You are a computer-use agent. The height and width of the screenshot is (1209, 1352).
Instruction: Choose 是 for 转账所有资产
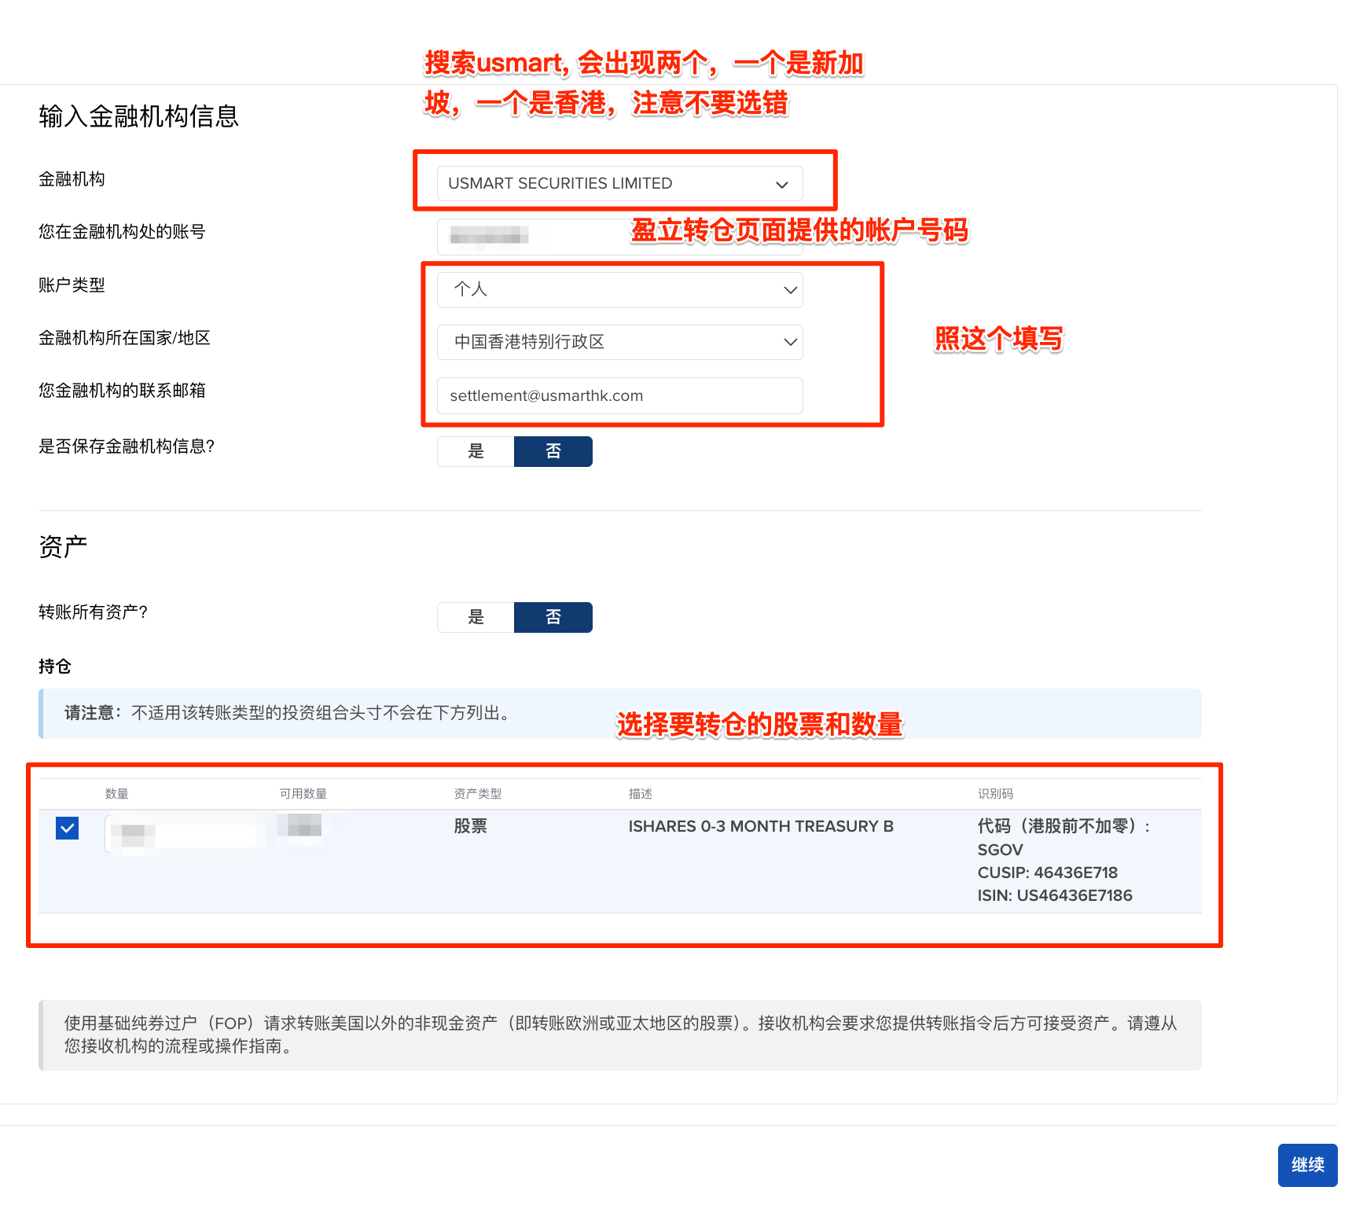(x=476, y=617)
